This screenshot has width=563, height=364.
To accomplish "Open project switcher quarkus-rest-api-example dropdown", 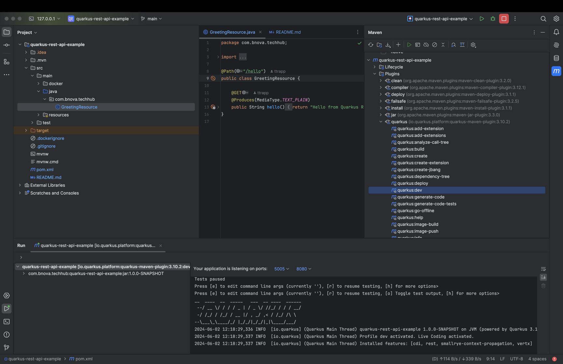I will pos(101,19).
